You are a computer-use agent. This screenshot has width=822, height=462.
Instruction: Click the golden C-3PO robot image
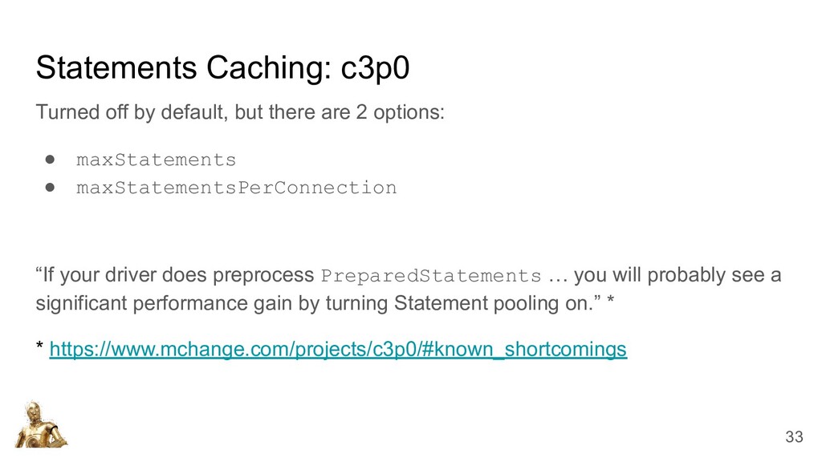tap(41, 424)
